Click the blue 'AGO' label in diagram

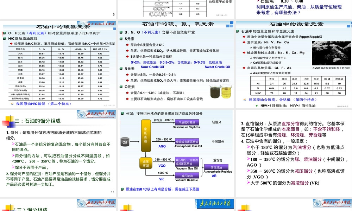point(162,146)
